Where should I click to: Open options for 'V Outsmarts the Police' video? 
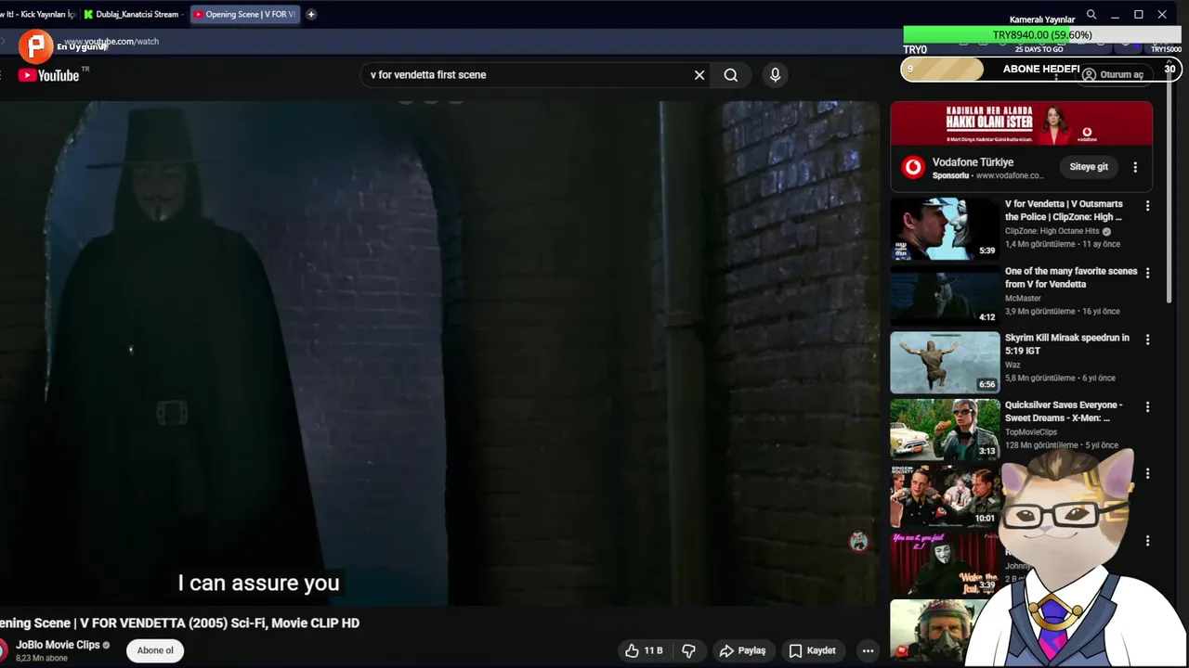pos(1147,206)
